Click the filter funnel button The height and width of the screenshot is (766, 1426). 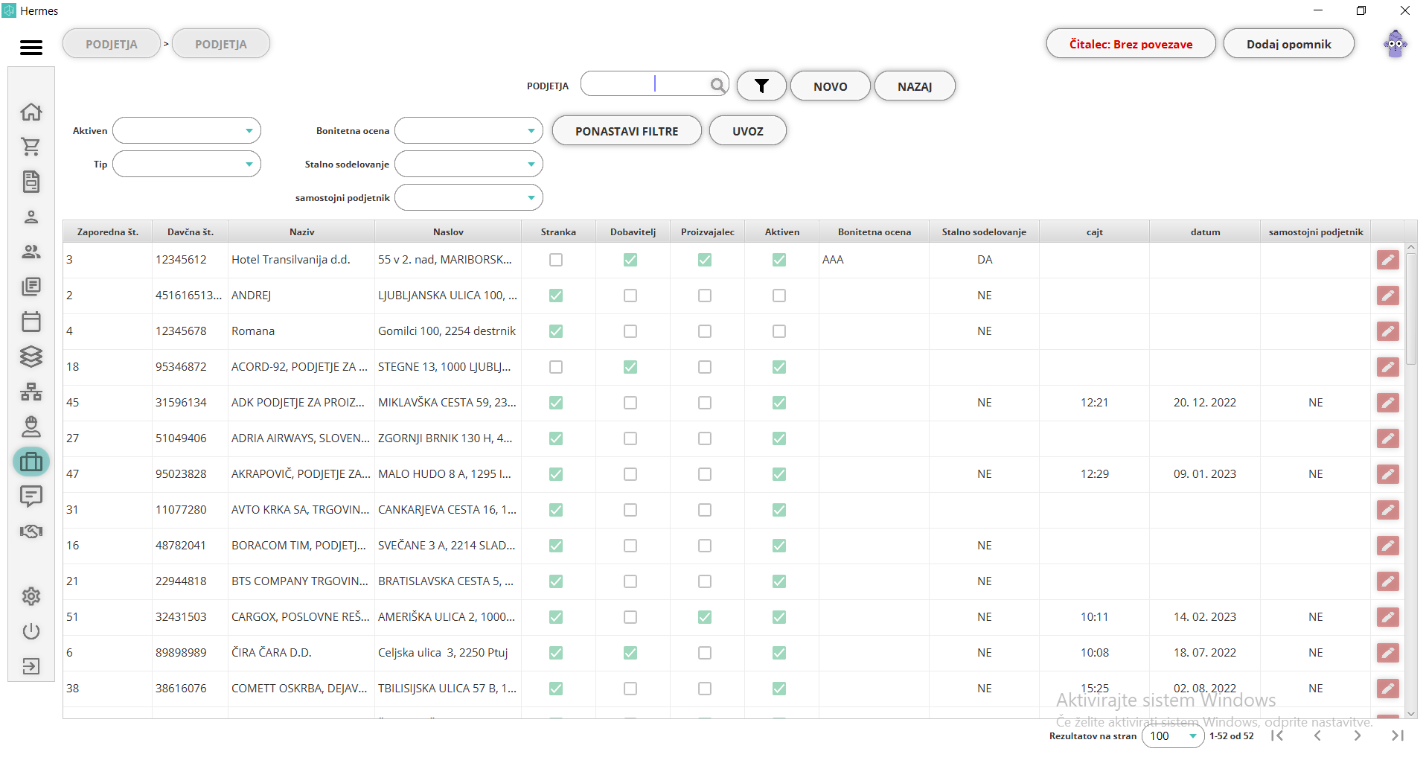pyautogui.click(x=761, y=86)
